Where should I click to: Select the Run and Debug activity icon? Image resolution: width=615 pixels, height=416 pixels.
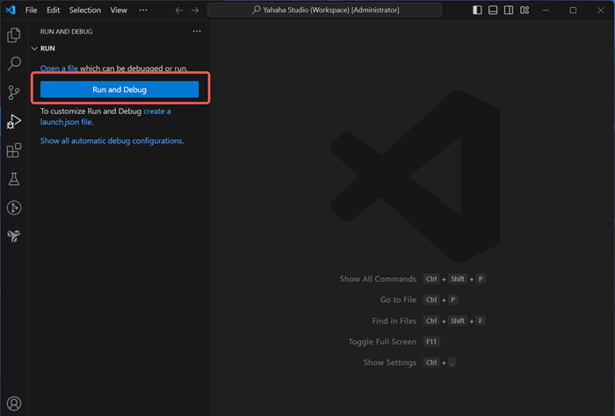[x=14, y=122]
